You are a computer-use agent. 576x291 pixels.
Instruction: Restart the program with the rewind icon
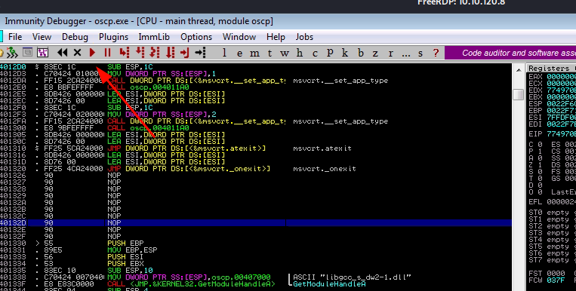(63, 53)
